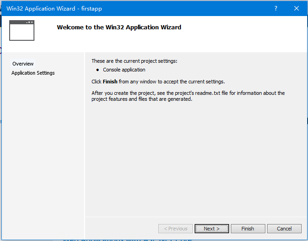Click blank area of the settings panel
The height and width of the screenshot is (241, 308).
[x=195, y=160]
